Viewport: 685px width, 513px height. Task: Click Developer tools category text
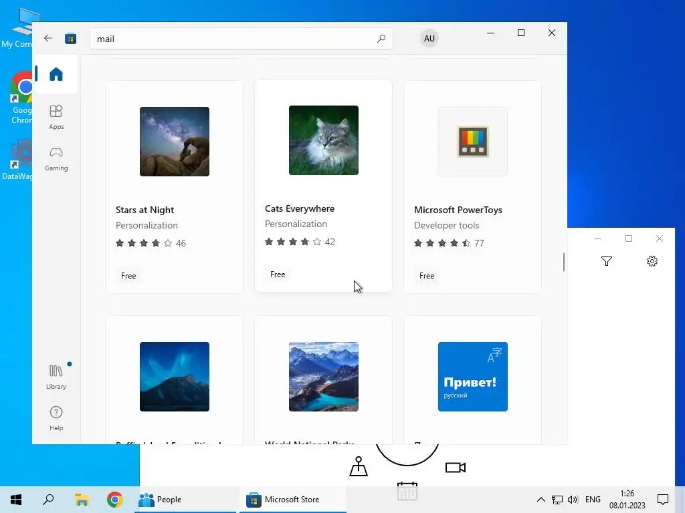tap(446, 225)
